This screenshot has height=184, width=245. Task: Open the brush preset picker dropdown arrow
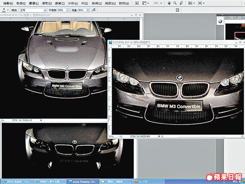pyautogui.click(x=8, y=10)
